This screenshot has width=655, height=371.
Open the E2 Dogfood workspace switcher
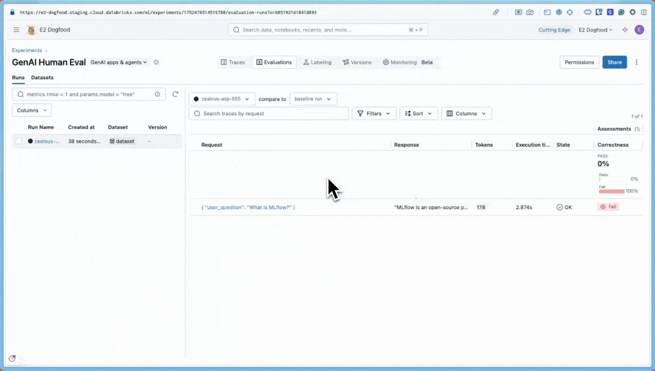click(x=595, y=30)
